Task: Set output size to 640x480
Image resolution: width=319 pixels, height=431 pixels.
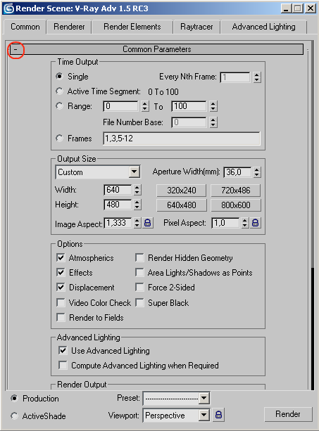Action: [182, 205]
